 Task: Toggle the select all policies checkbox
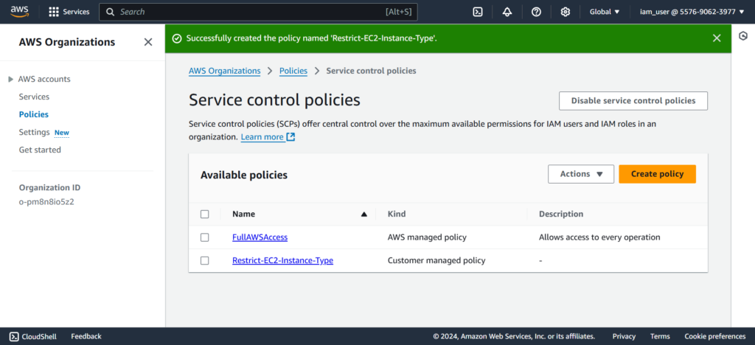(205, 215)
